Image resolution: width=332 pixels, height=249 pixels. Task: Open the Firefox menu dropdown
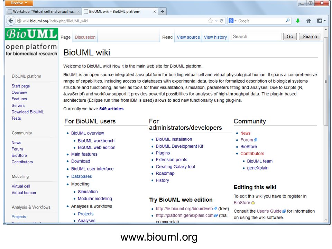19,3
